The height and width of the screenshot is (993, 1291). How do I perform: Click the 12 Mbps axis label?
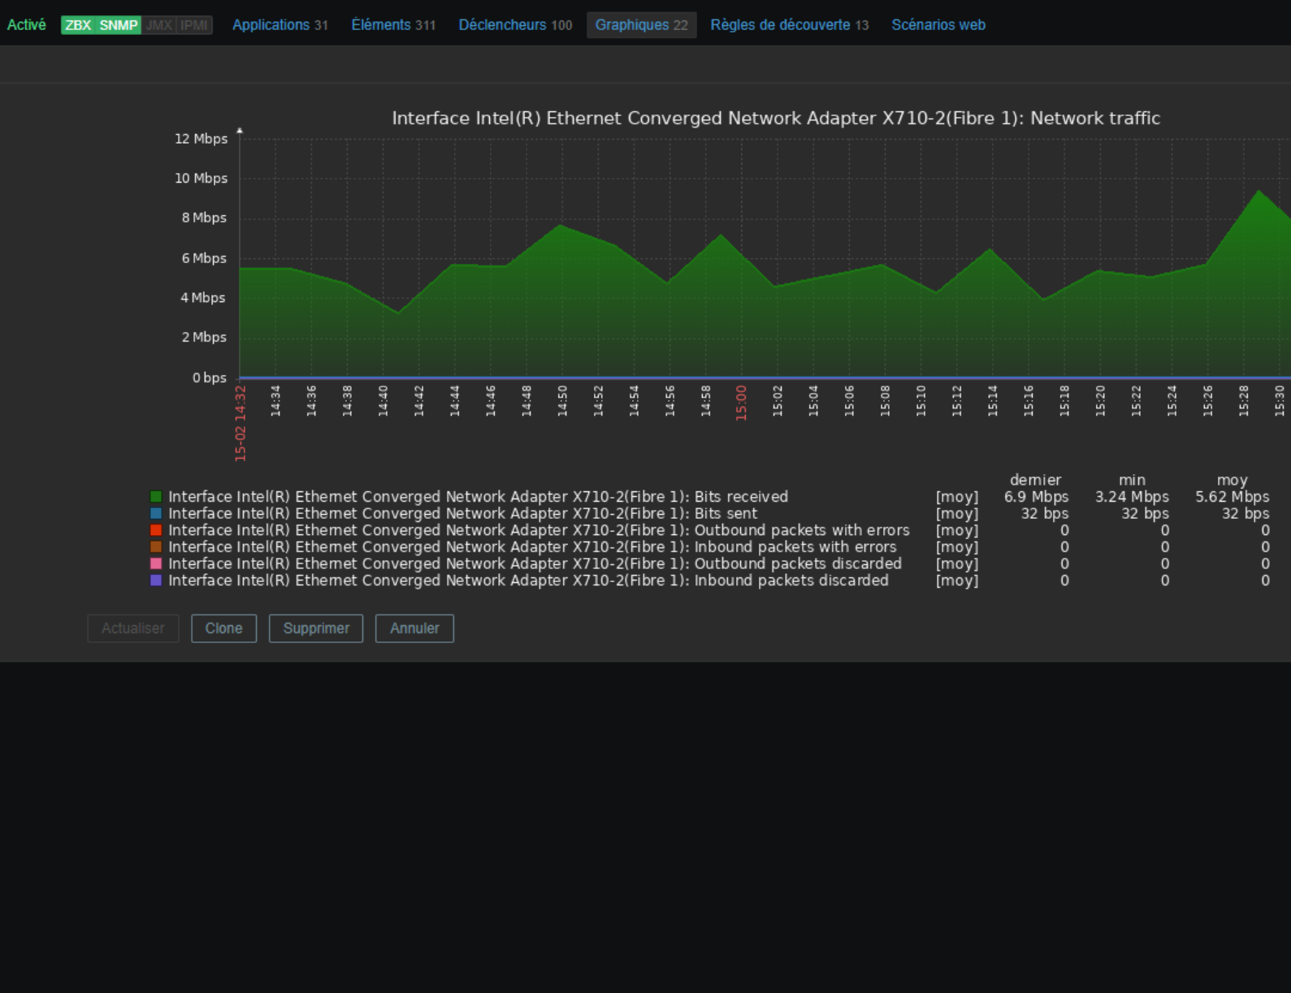[201, 138]
